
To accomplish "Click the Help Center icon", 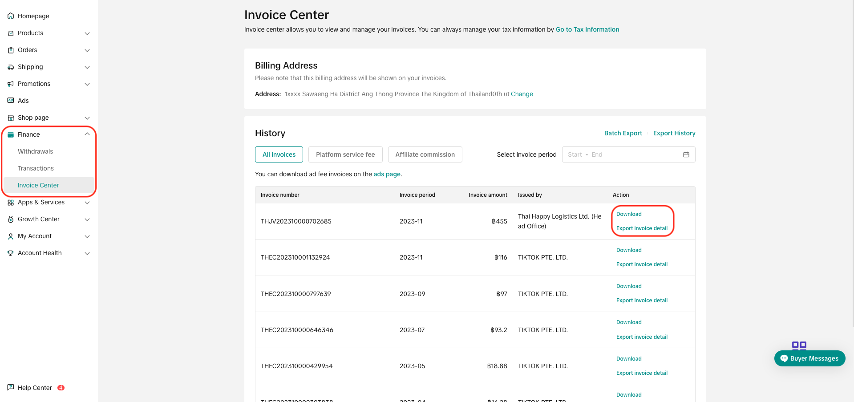I will 11,387.
